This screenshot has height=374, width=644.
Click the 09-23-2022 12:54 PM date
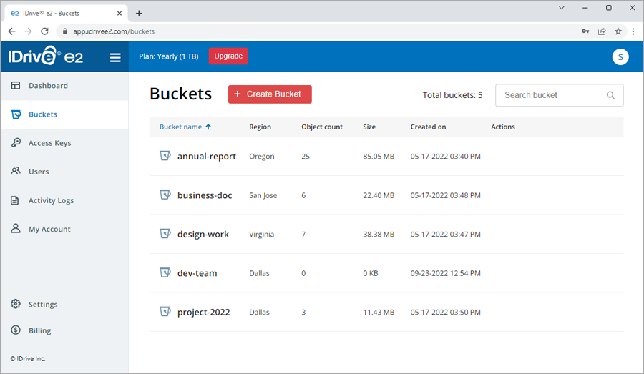(x=445, y=273)
